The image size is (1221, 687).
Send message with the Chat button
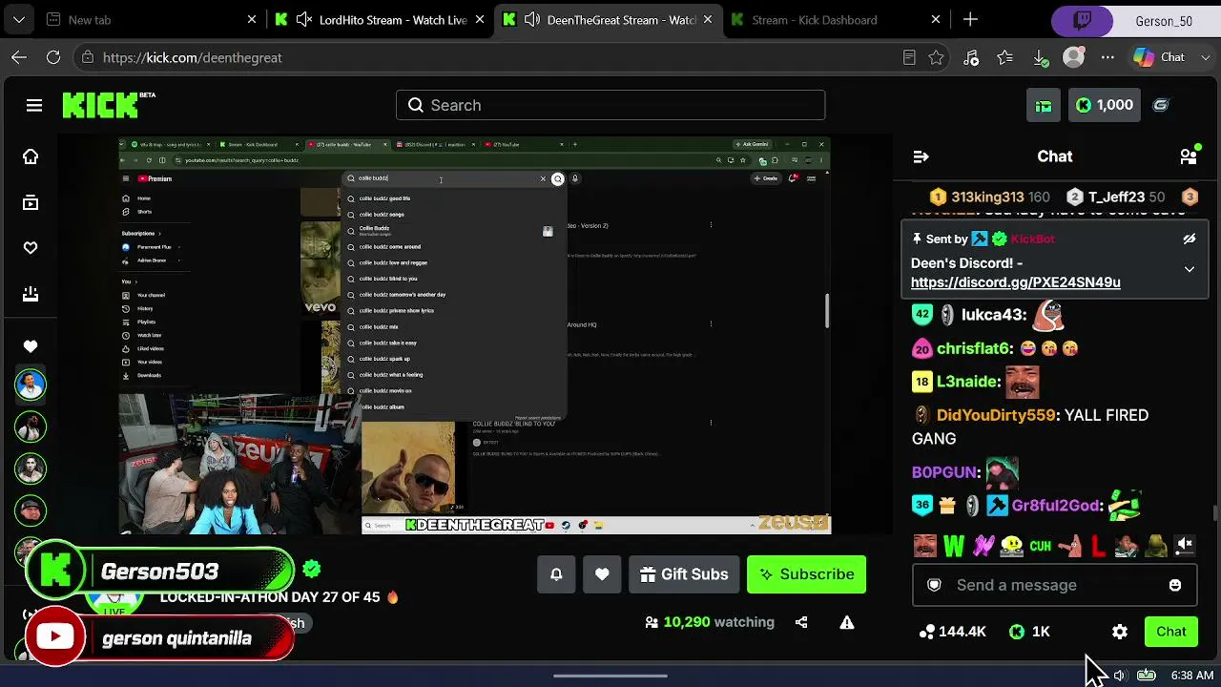coord(1171,632)
